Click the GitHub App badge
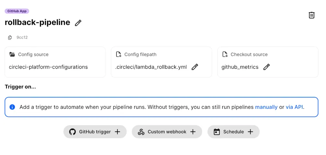The image size is (326, 155). coord(17,11)
